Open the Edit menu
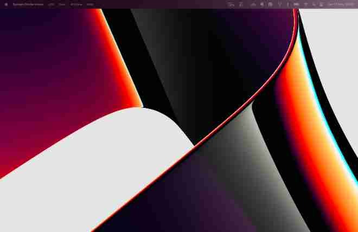This screenshot has width=358, height=232. point(51,4)
